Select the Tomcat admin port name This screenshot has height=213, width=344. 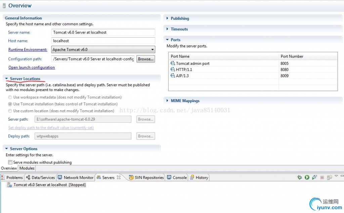(192, 63)
